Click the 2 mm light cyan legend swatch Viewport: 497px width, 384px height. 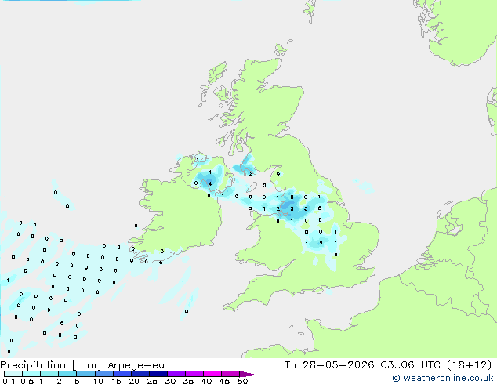(67, 374)
